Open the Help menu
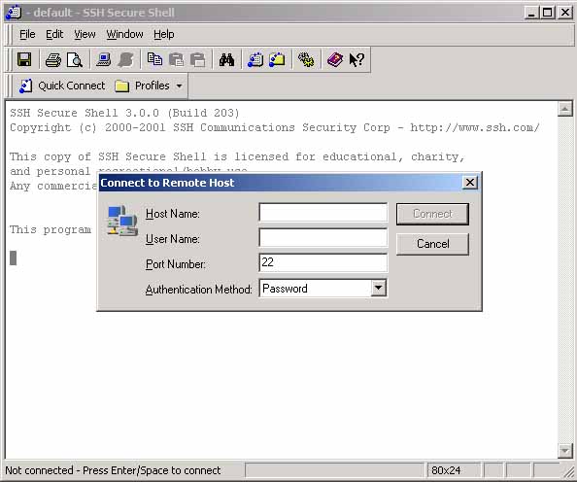The image size is (577, 482). click(164, 34)
